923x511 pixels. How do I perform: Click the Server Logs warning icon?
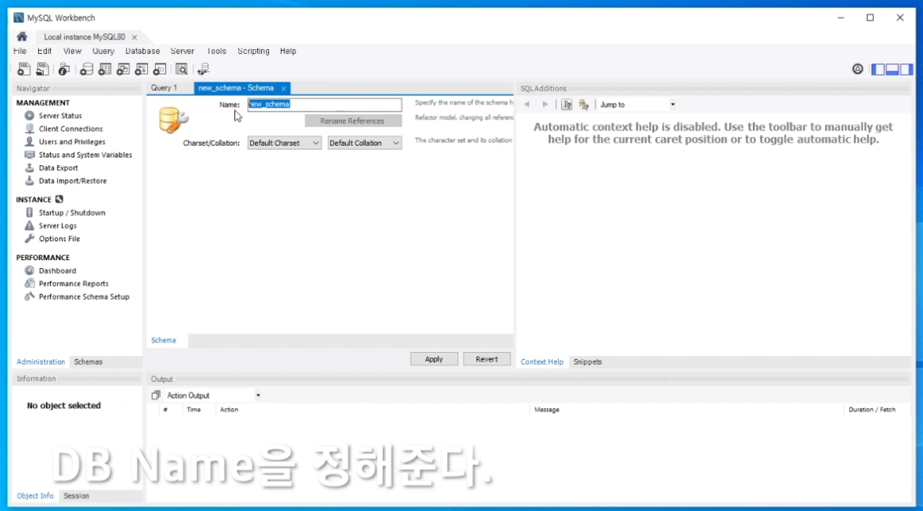pyautogui.click(x=29, y=225)
